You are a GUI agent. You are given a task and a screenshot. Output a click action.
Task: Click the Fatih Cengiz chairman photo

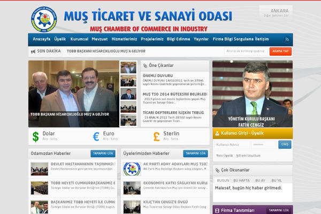pyautogui.click(x=253, y=94)
